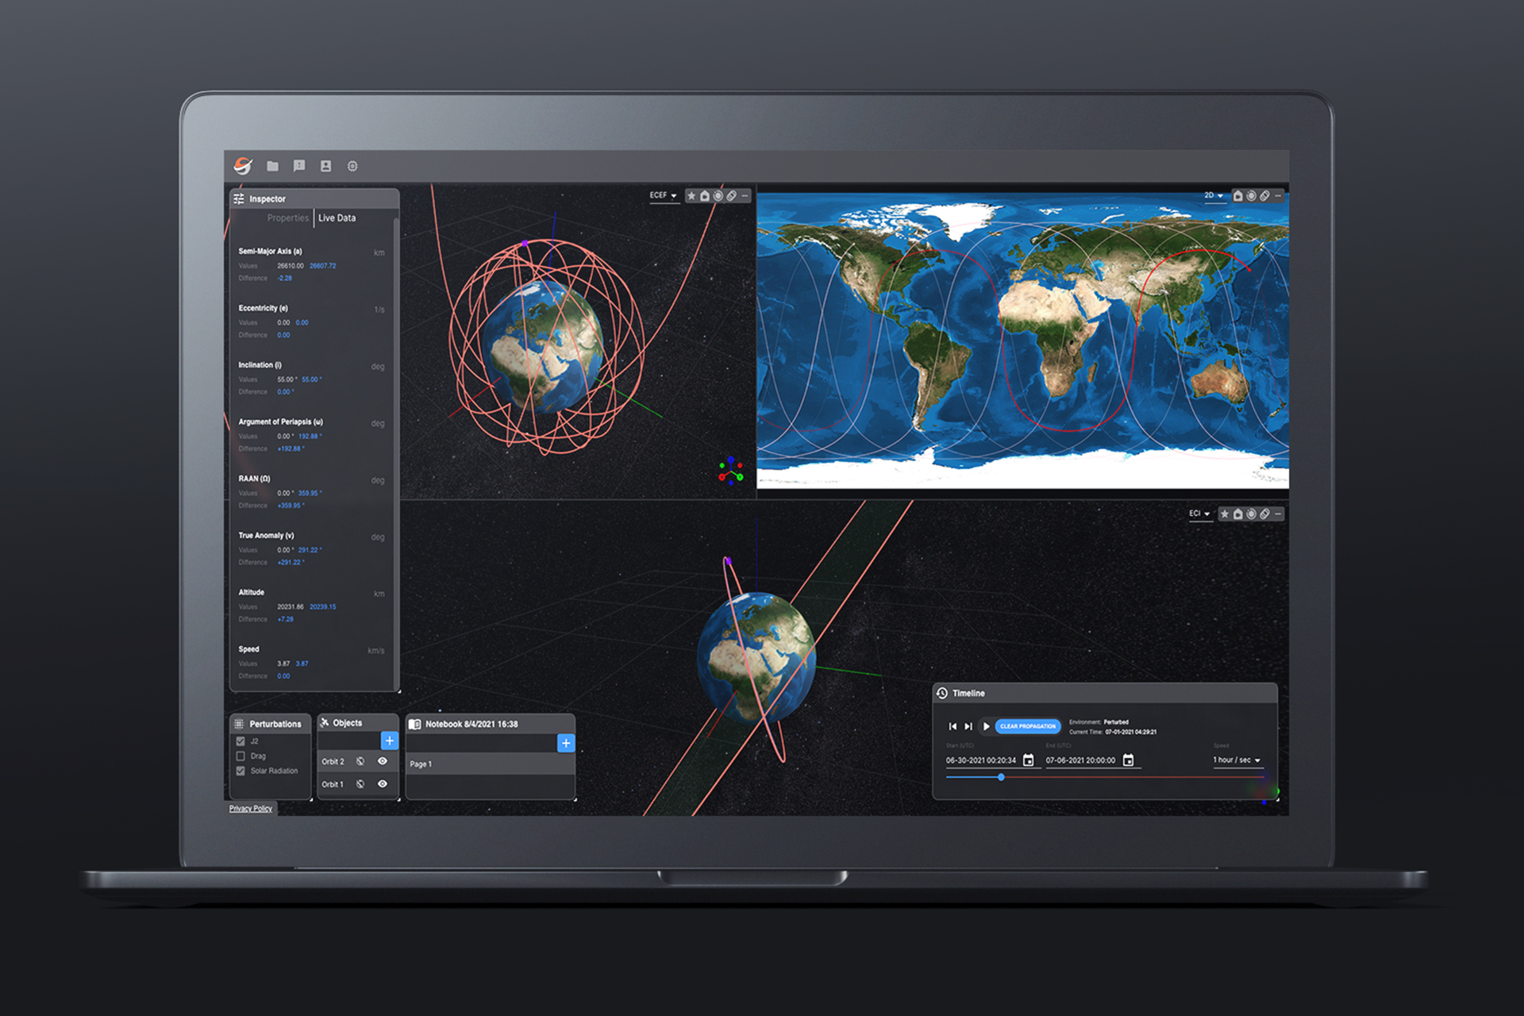Click the target icon in 2D map toolbar
Viewport: 1524px width, 1016px height.
pyautogui.click(x=1251, y=195)
